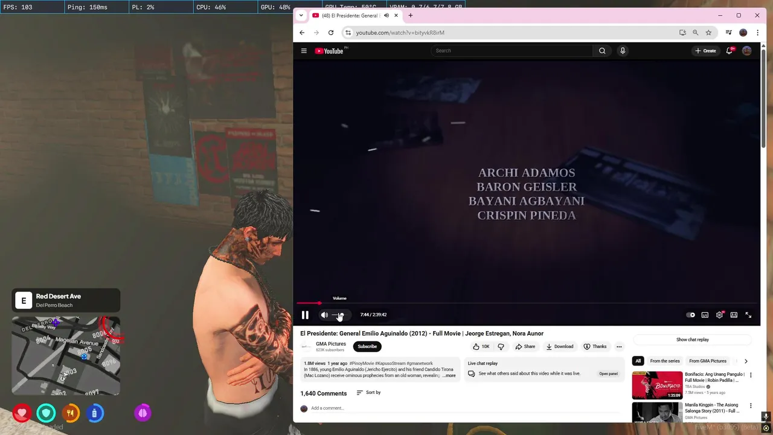Switch to theater mode

pos(734,315)
